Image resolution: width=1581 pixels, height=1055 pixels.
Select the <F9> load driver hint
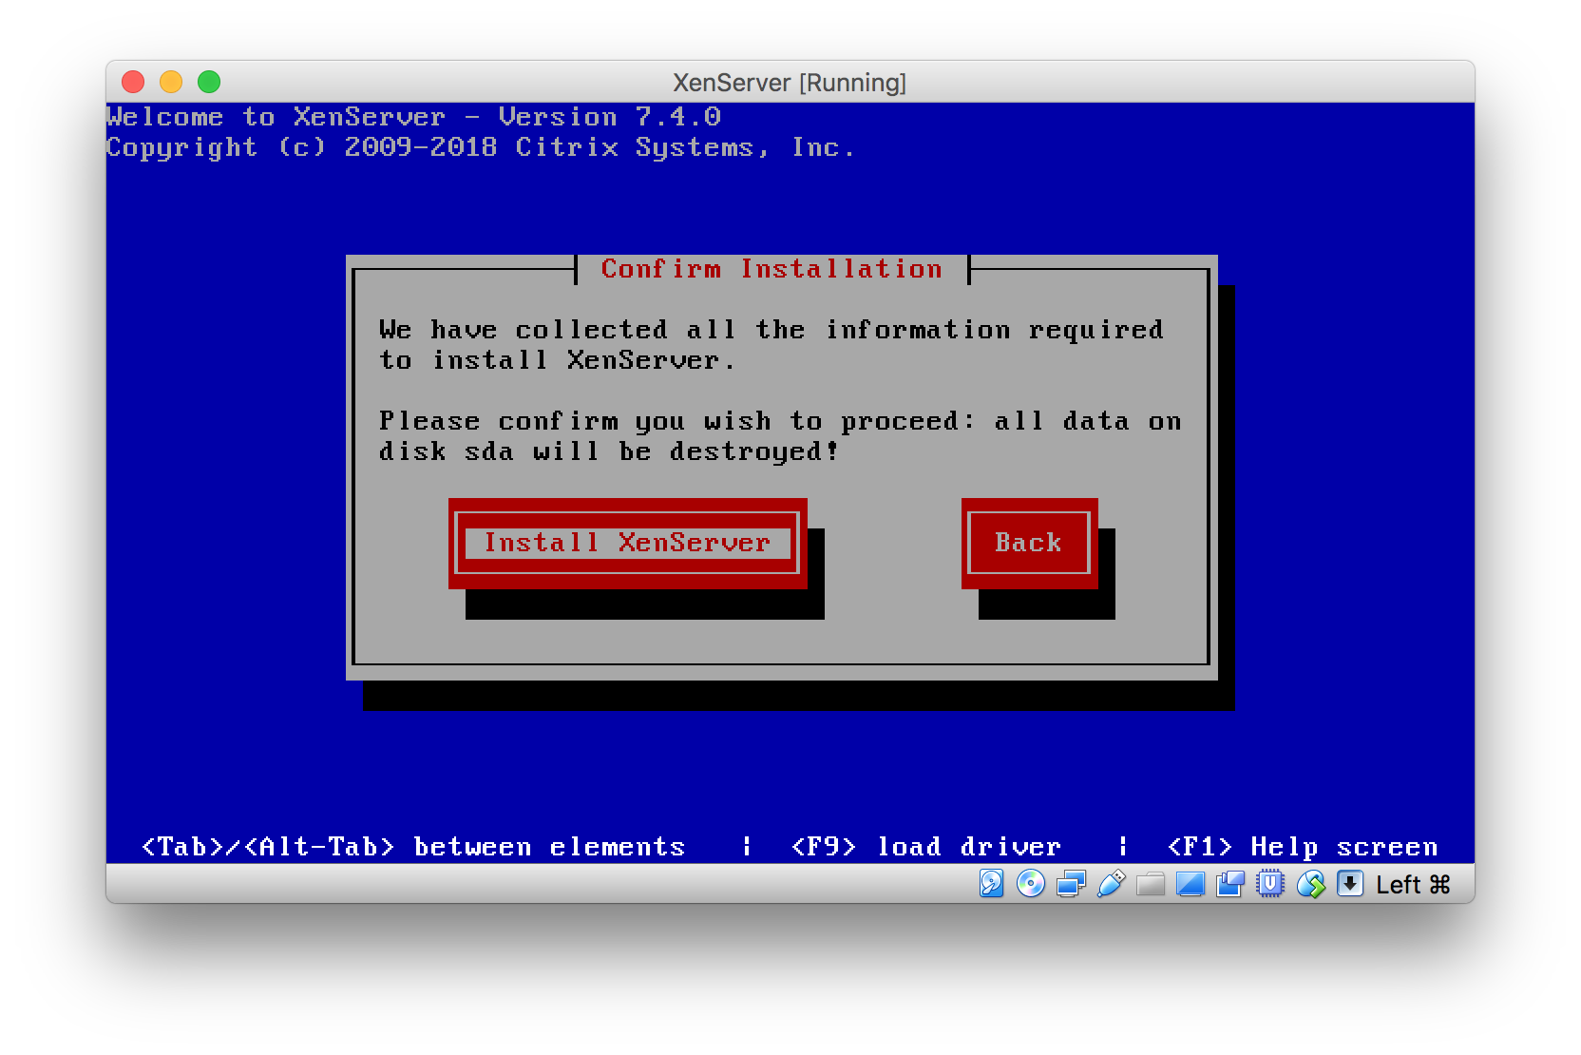926,846
